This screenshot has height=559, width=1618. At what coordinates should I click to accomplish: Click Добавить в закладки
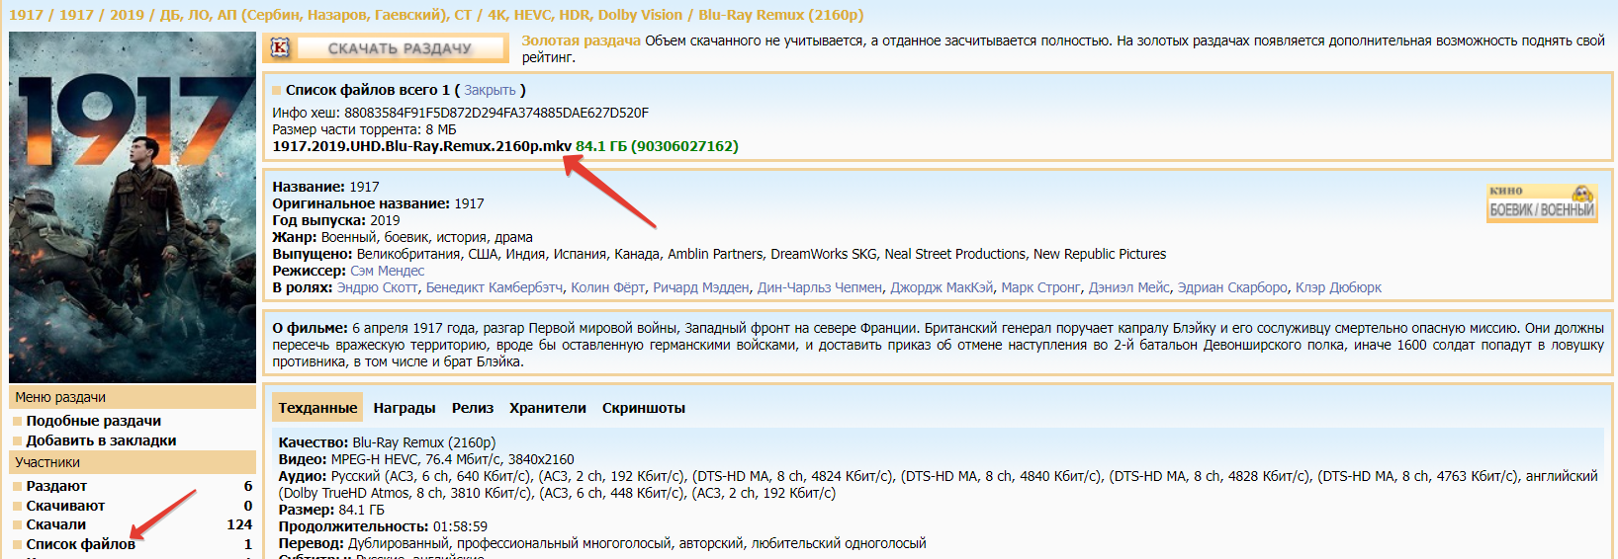click(x=101, y=440)
